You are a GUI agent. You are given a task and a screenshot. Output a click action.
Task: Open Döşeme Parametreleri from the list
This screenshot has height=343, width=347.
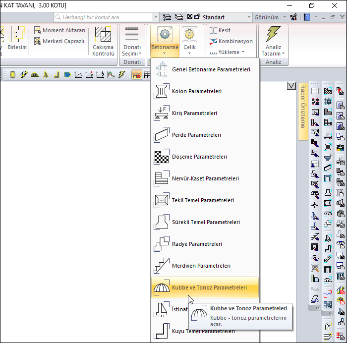(199, 157)
